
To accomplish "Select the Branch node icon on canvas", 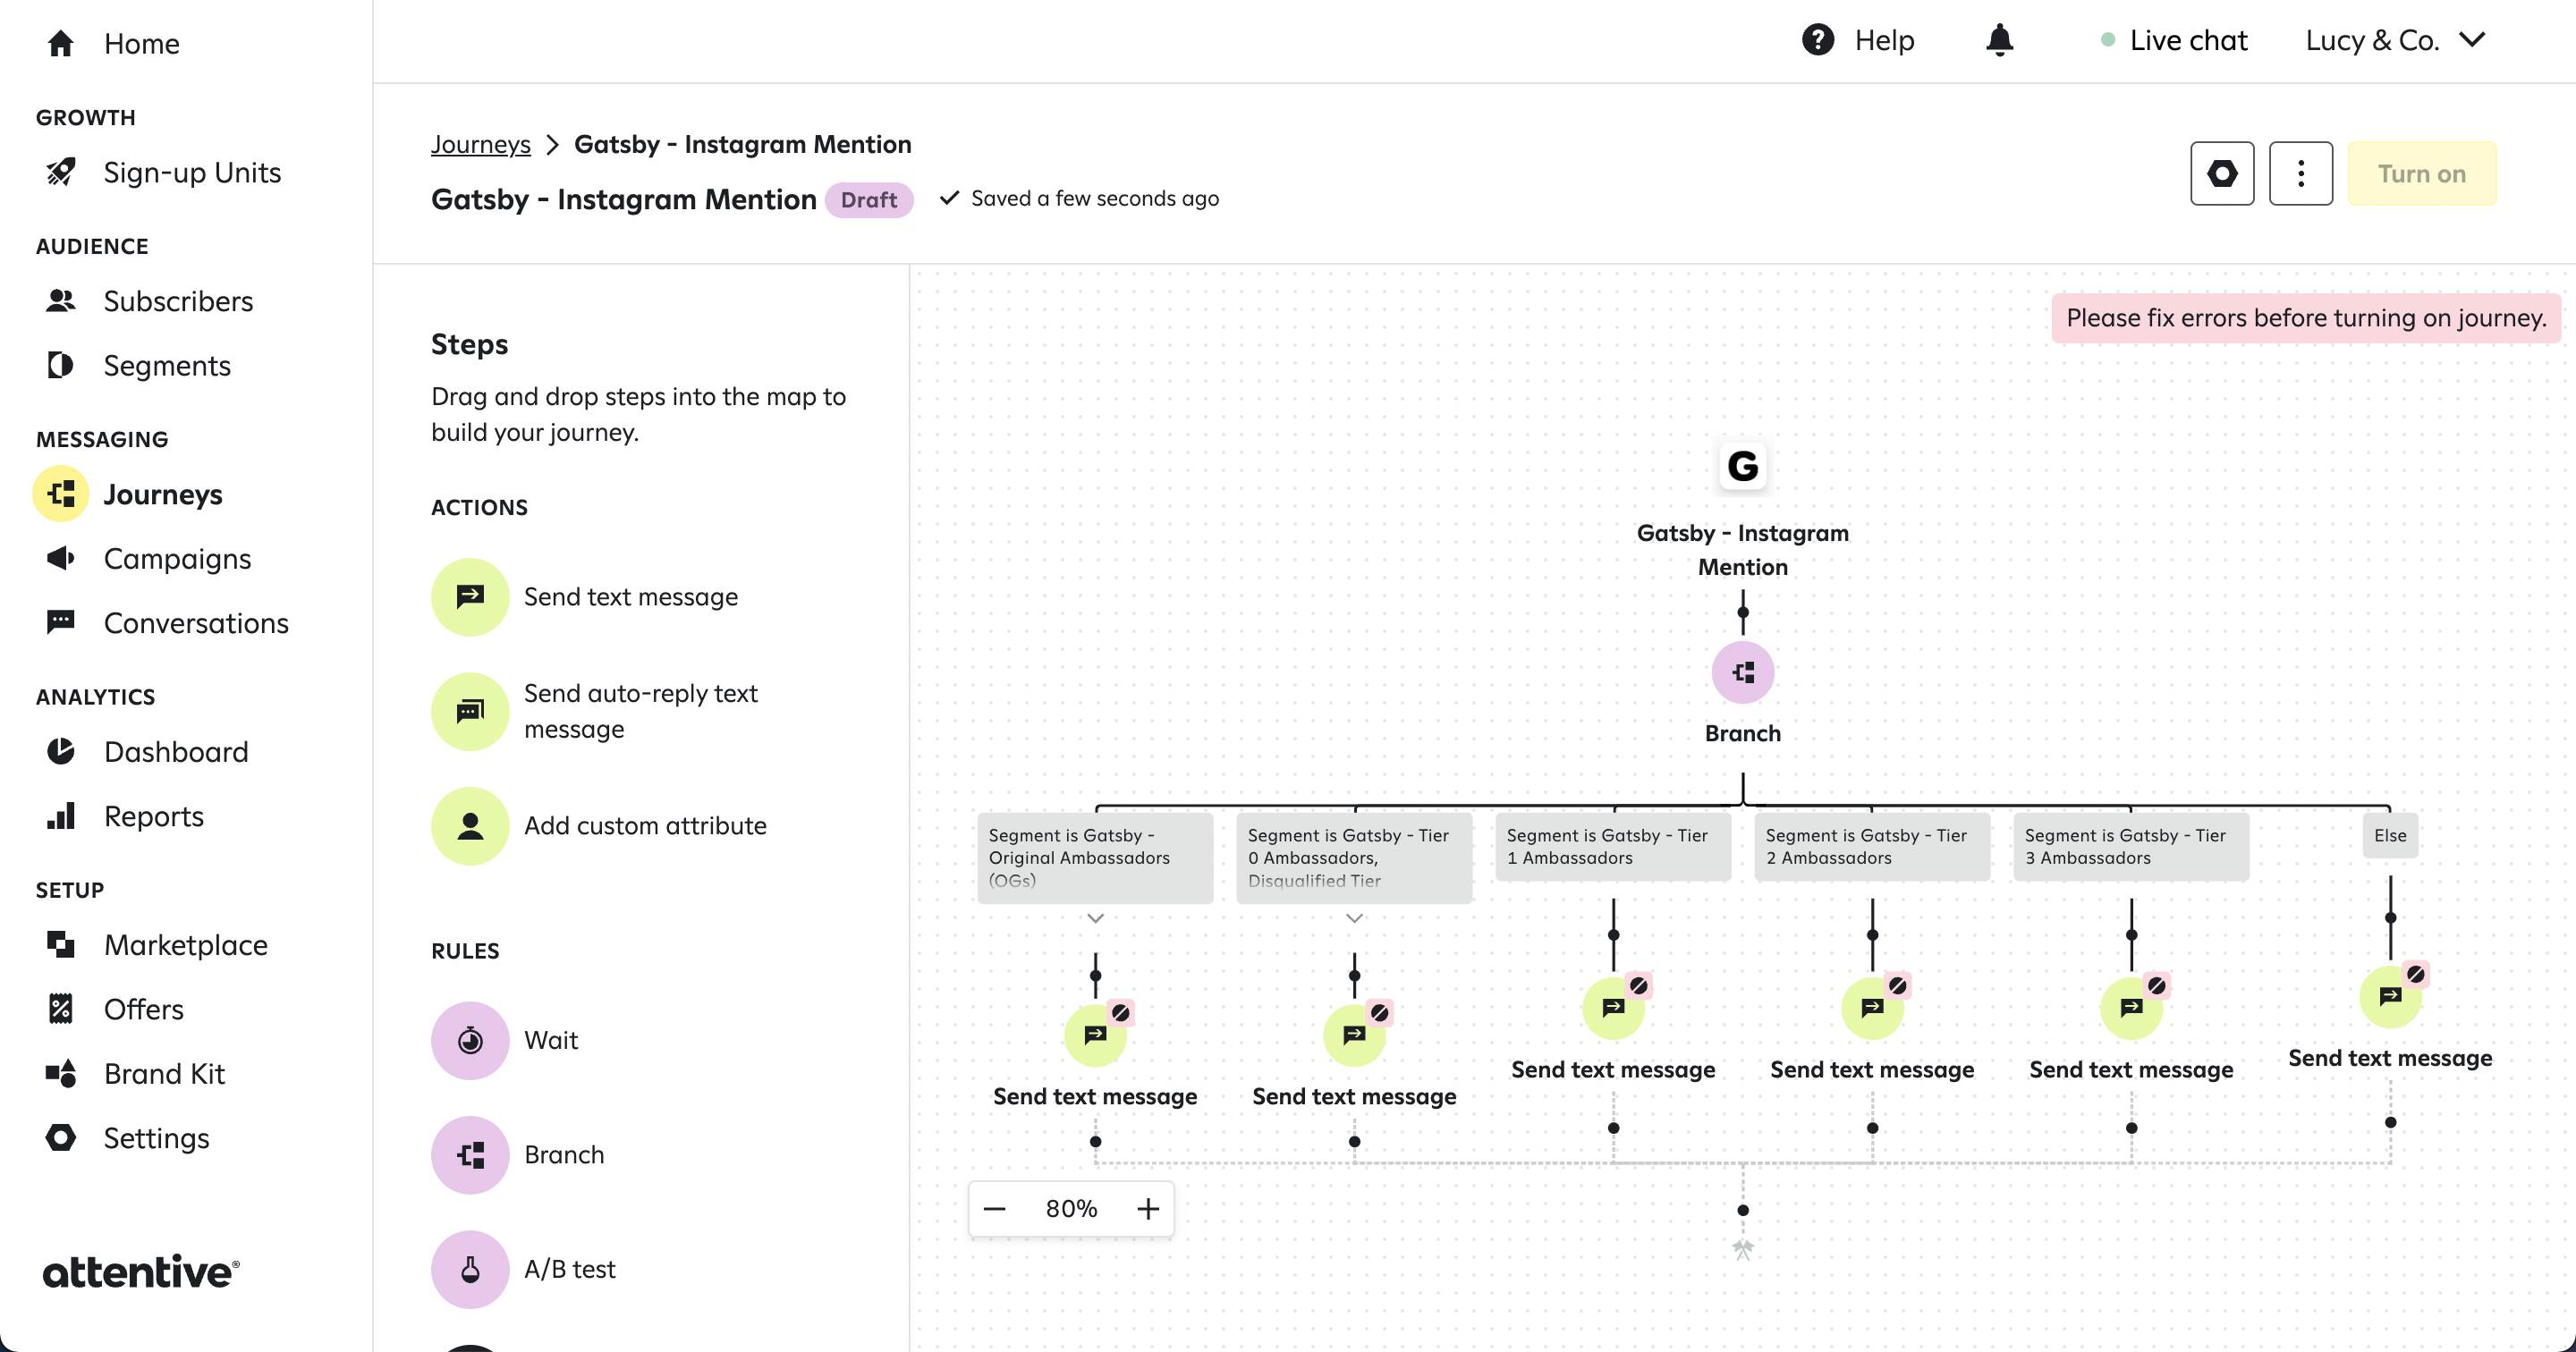I will [1742, 672].
